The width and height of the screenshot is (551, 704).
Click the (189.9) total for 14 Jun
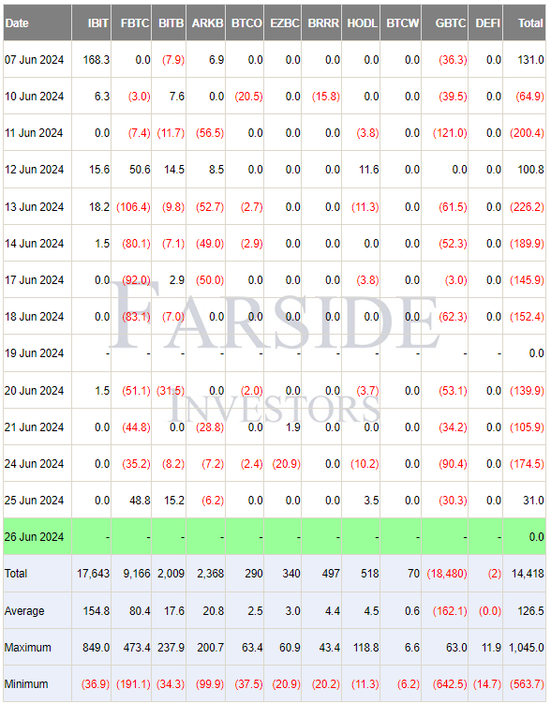(x=527, y=244)
